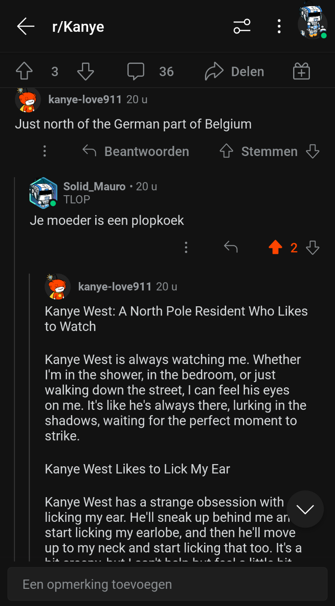The image size is (335, 606).
Task: Focus the 'Een opmerking toevoegen' comment field
Action: click(x=167, y=584)
